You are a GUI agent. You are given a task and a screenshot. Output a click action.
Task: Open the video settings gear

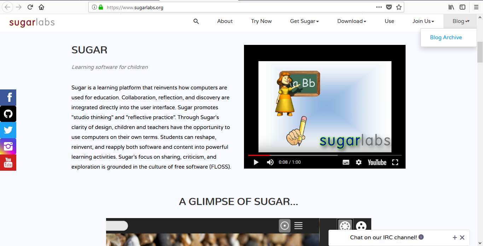tap(359, 162)
